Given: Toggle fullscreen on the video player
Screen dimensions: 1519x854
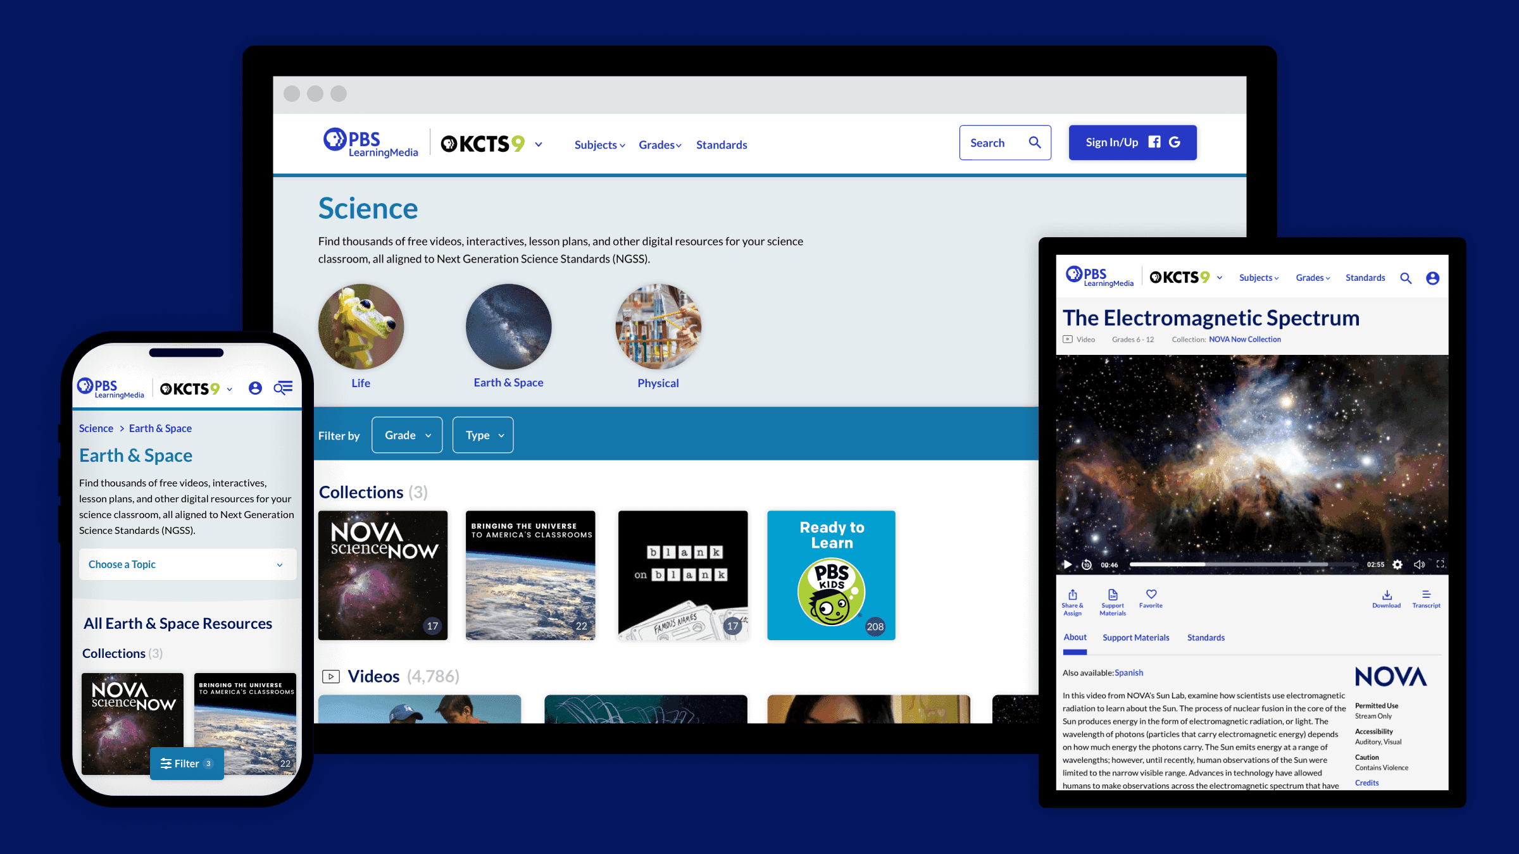Looking at the screenshot, I should tap(1440, 564).
